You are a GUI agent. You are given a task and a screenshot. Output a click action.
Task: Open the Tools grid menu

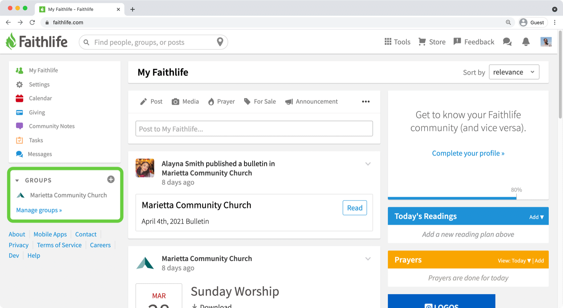coord(397,42)
